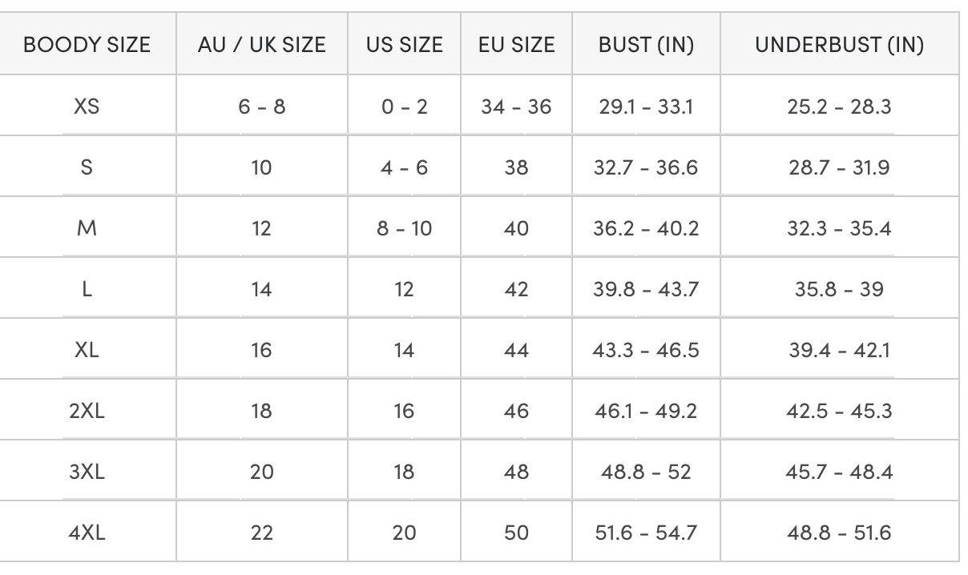968x575 pixels.
Task: Select the XS size row label
Action: [87, 106]
